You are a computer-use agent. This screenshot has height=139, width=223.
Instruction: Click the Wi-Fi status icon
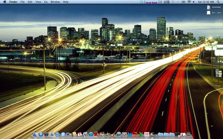click(x=189, y=2)
